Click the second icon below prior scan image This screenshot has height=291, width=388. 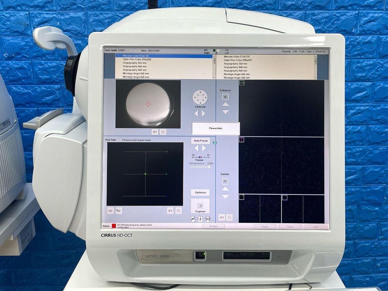click(119, 210)
